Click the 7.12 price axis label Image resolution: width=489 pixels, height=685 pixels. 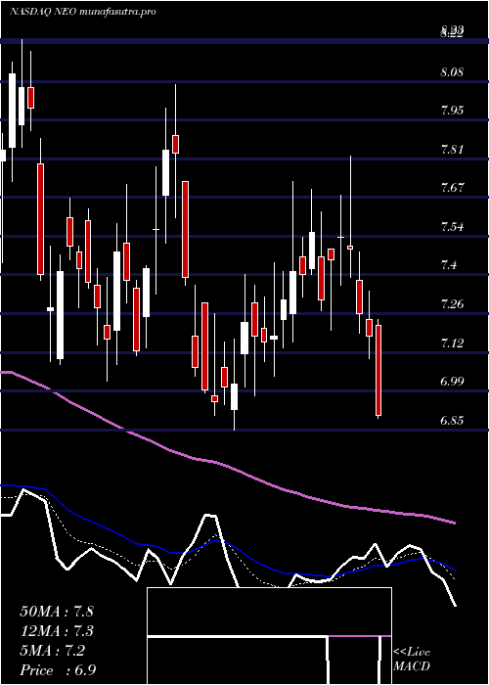pos(452,342)
